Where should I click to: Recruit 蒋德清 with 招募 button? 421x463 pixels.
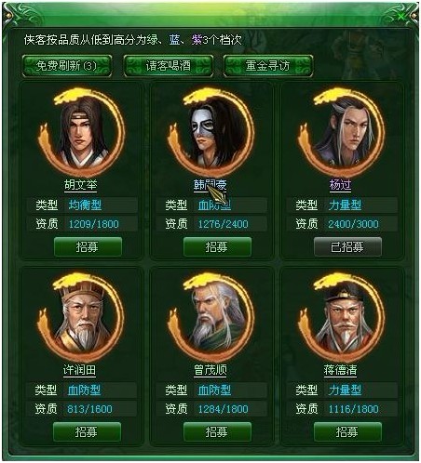pyautogui.click(x=347, y=431)
